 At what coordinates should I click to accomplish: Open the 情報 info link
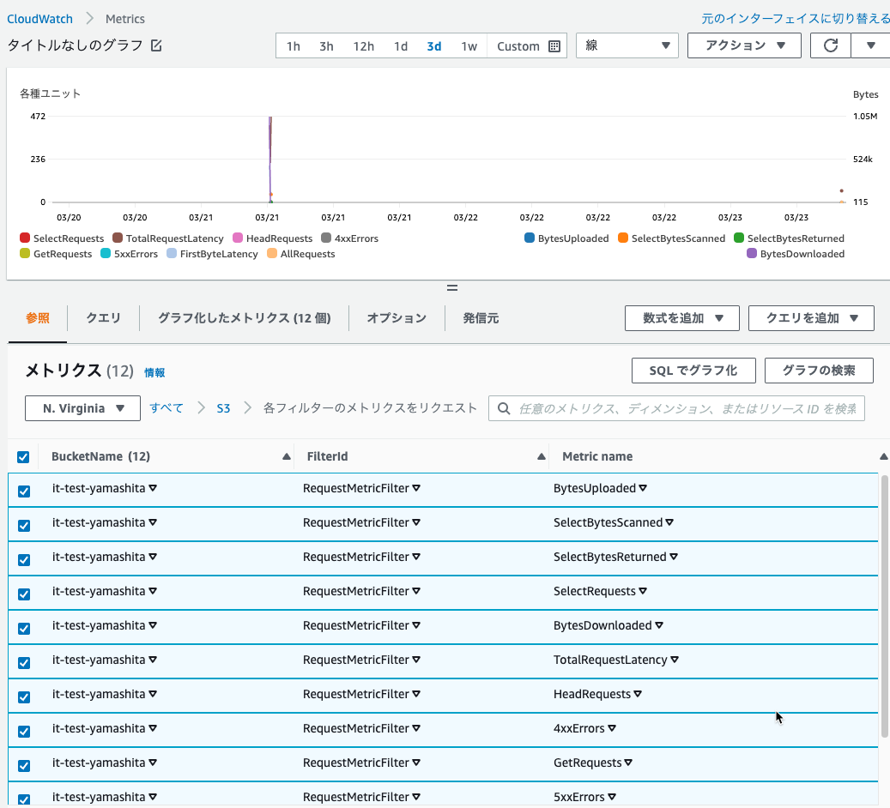pyautogui.click(x=154, y=372)
